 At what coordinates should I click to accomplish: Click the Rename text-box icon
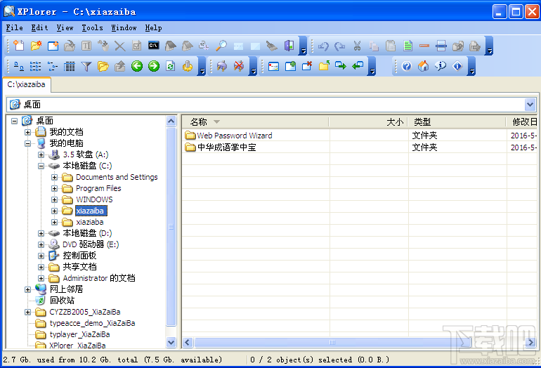[x=86, y=46]
